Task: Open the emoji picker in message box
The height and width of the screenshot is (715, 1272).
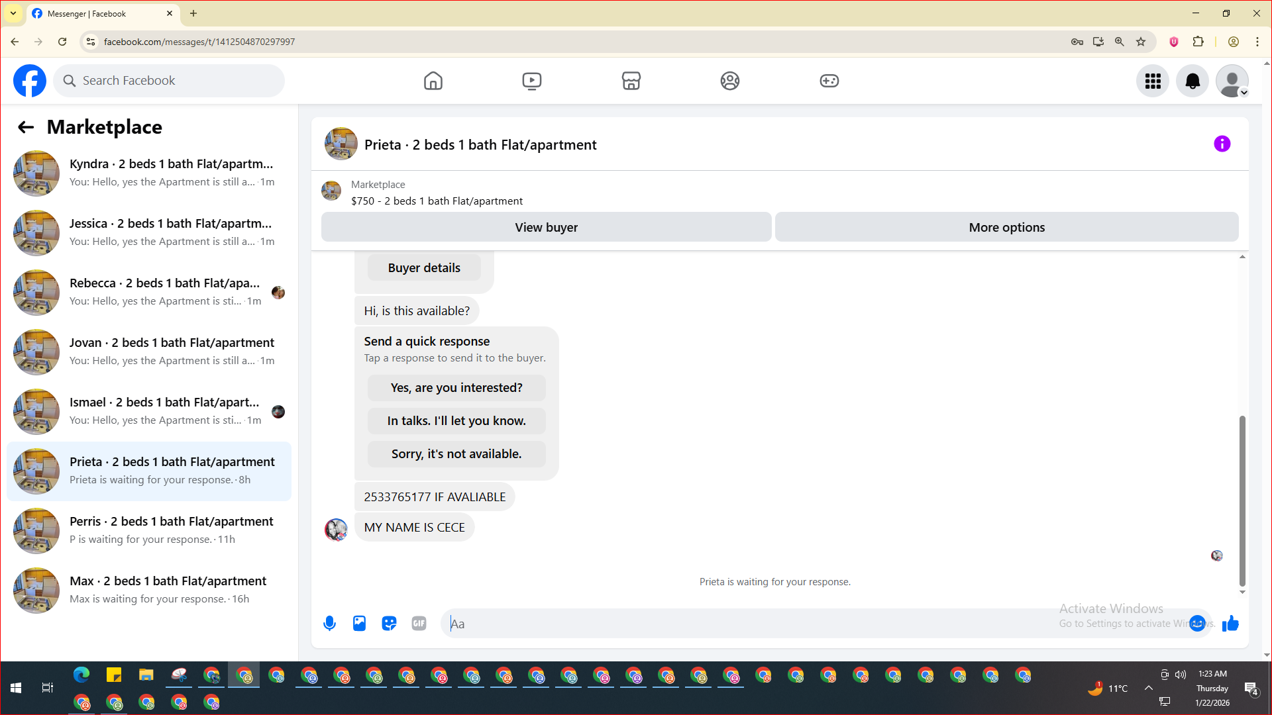Action: click(1197, 623)
